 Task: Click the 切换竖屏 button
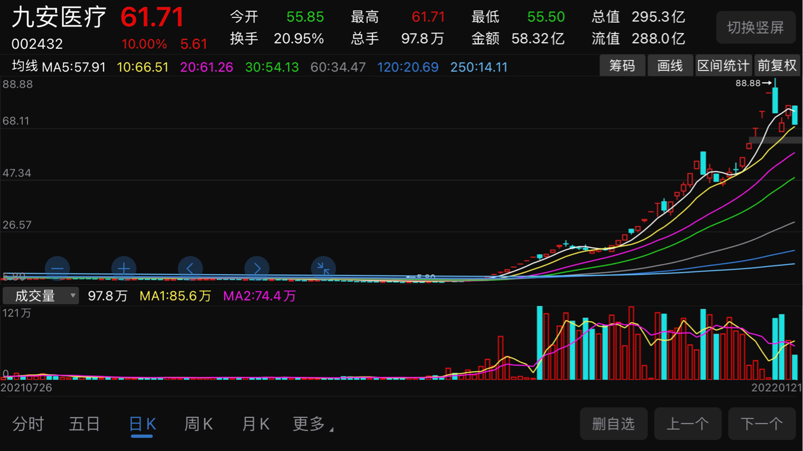pyautogui.click(x=756, y=27)
